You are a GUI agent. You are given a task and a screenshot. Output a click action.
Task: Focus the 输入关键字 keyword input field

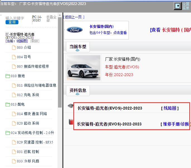tap(15, 18)
